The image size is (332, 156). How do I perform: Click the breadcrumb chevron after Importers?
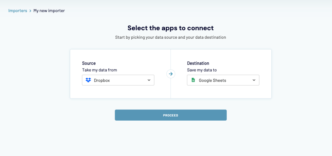tap(30, 11)
